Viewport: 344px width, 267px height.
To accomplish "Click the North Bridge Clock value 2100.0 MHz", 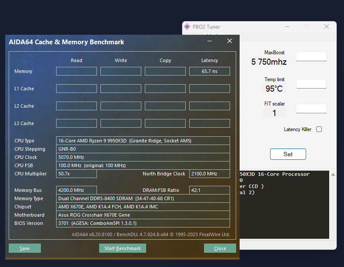I will click(210, 174).
